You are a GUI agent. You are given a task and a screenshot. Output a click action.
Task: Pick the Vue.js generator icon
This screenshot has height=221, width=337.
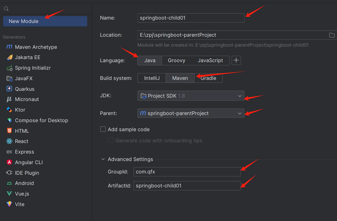[x=9, y=194]
